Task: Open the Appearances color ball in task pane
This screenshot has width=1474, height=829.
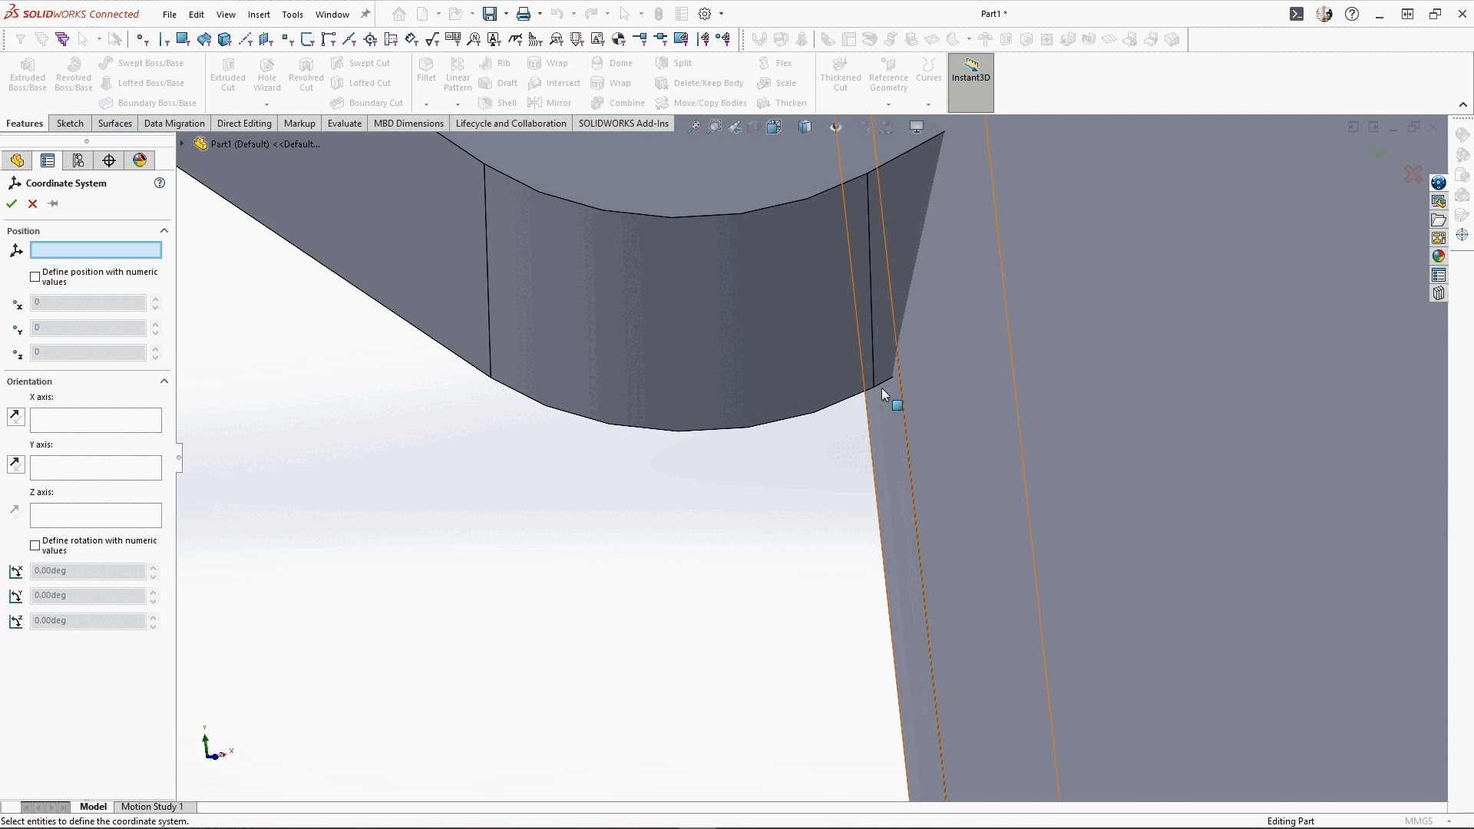Action: [1438, 256]
